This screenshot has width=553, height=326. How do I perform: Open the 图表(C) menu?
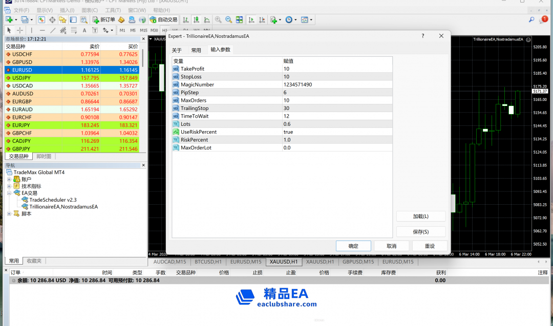(90, 10)
